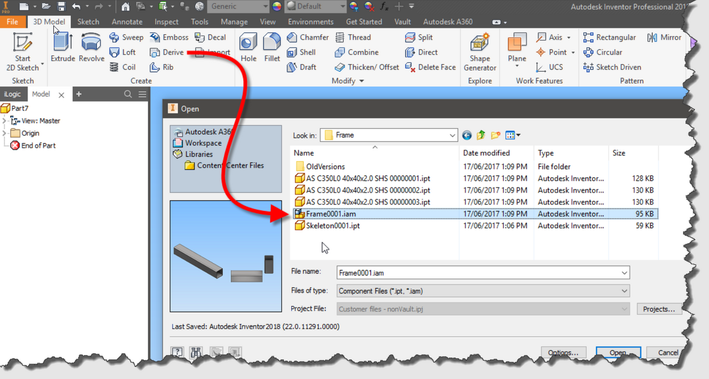The width and height of the screenshot is (709, 379).
Task: Click the Open button
Action: tap(618, 352)
